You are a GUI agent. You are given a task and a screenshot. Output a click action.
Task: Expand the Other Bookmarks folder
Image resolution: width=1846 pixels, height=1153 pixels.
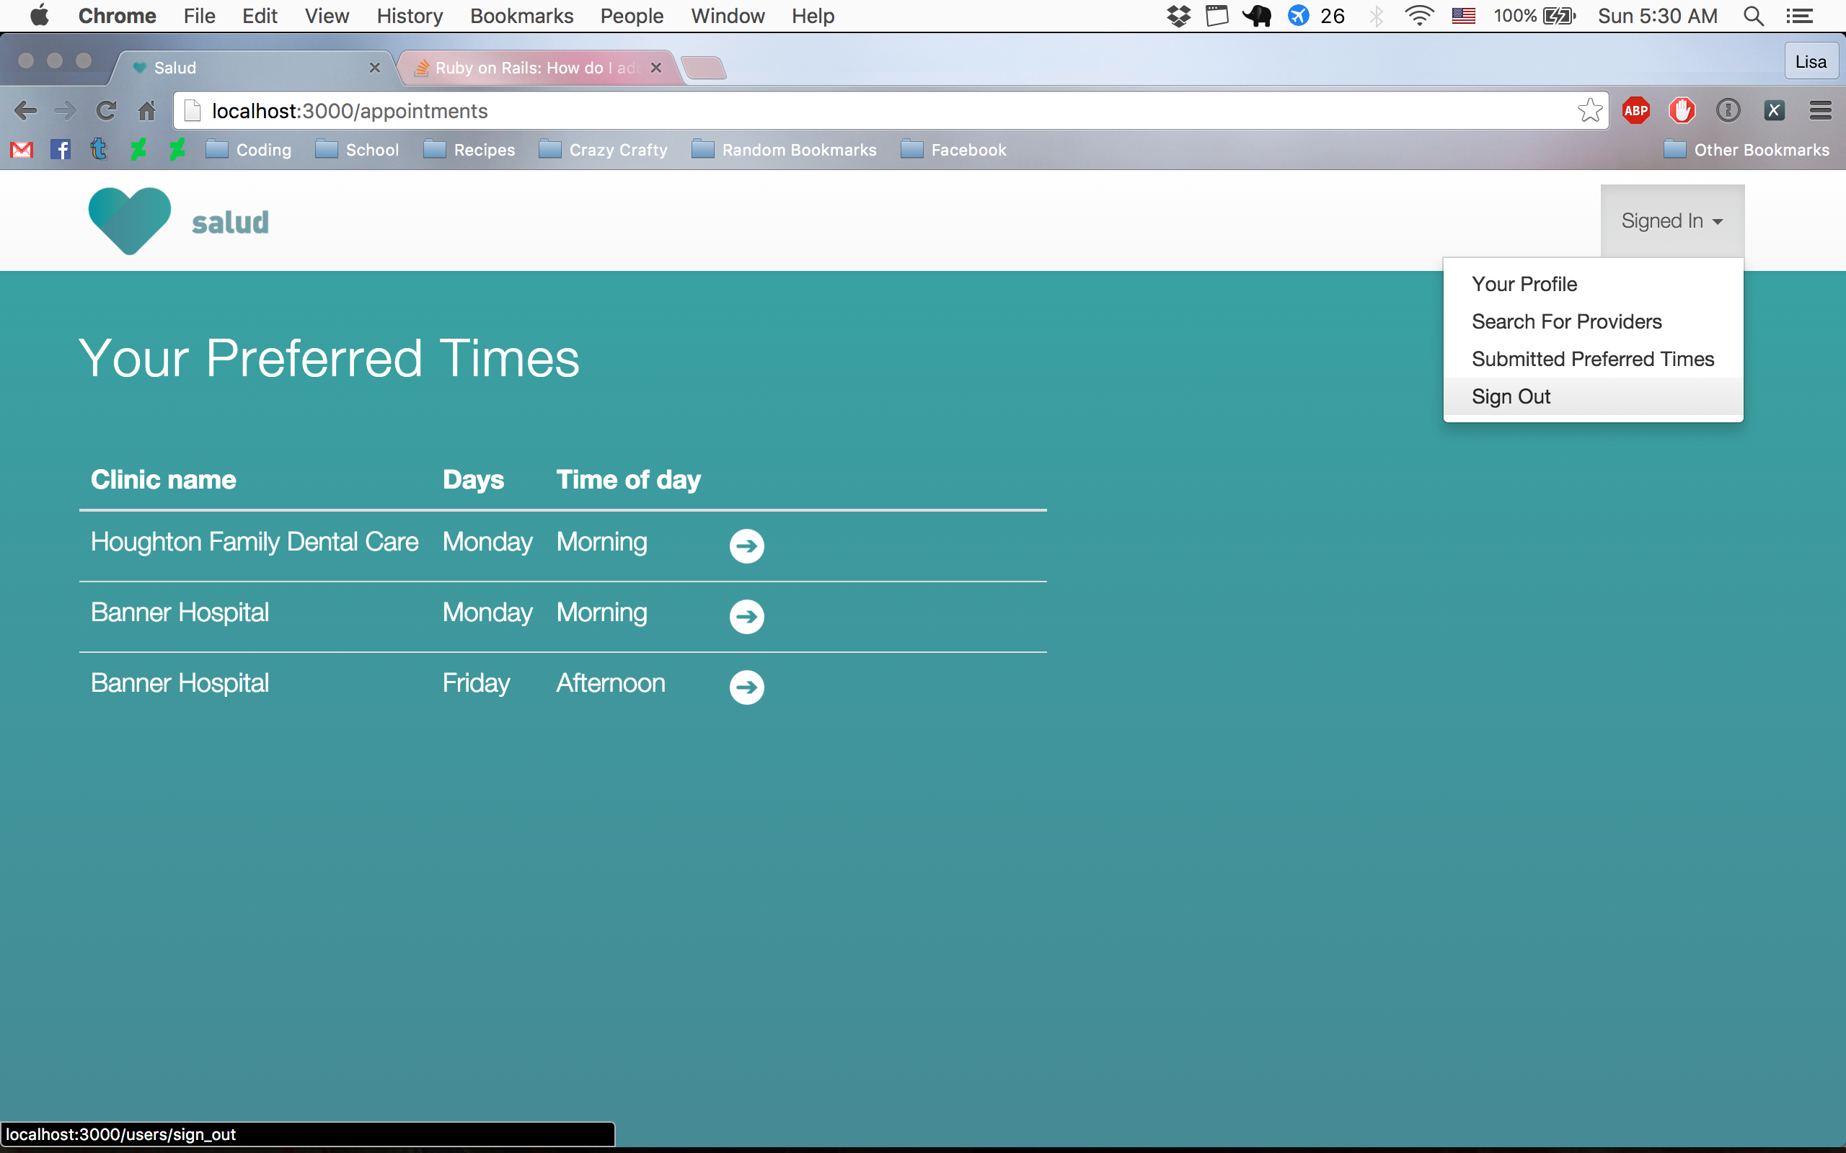pos(1746,149)
